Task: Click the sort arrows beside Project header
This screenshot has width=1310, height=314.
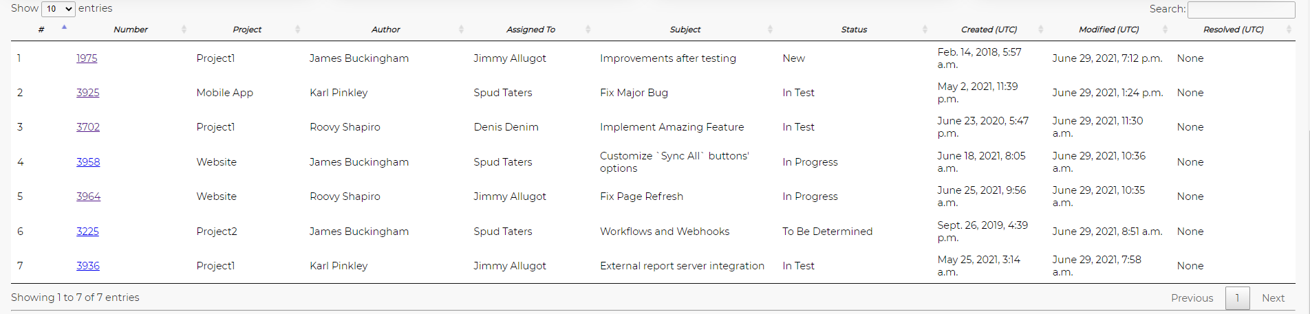Action: pos(297,30)
